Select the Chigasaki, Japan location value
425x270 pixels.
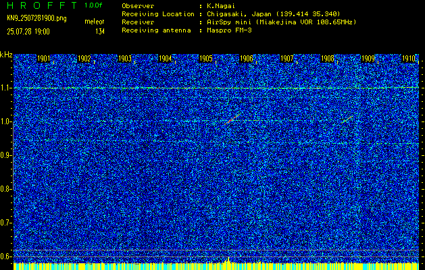(x=274, y=14)
